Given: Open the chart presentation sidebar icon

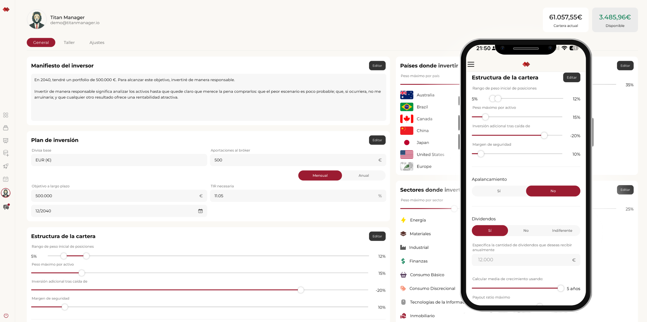Looking at the screenshot, I should point(6,140).
